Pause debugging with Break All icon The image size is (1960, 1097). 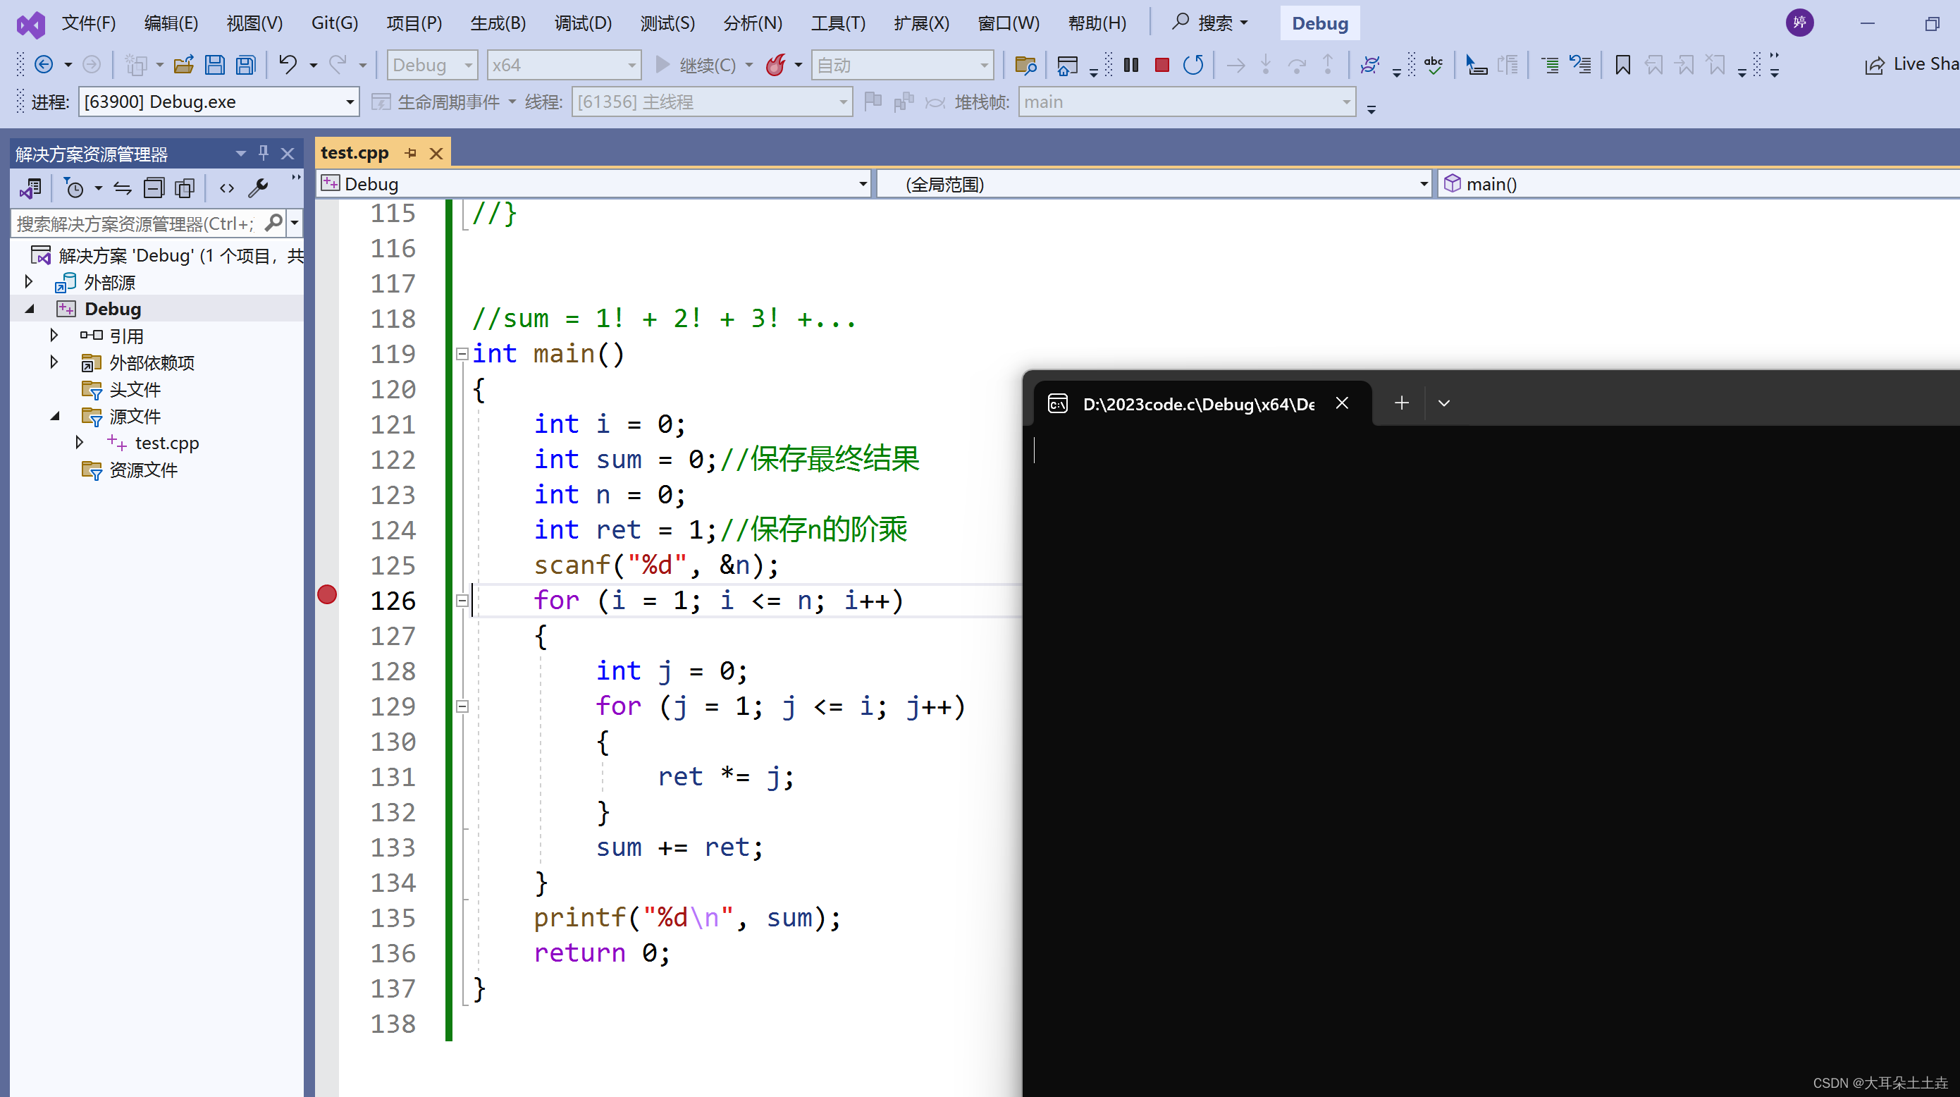click(x=1131, y=66)
